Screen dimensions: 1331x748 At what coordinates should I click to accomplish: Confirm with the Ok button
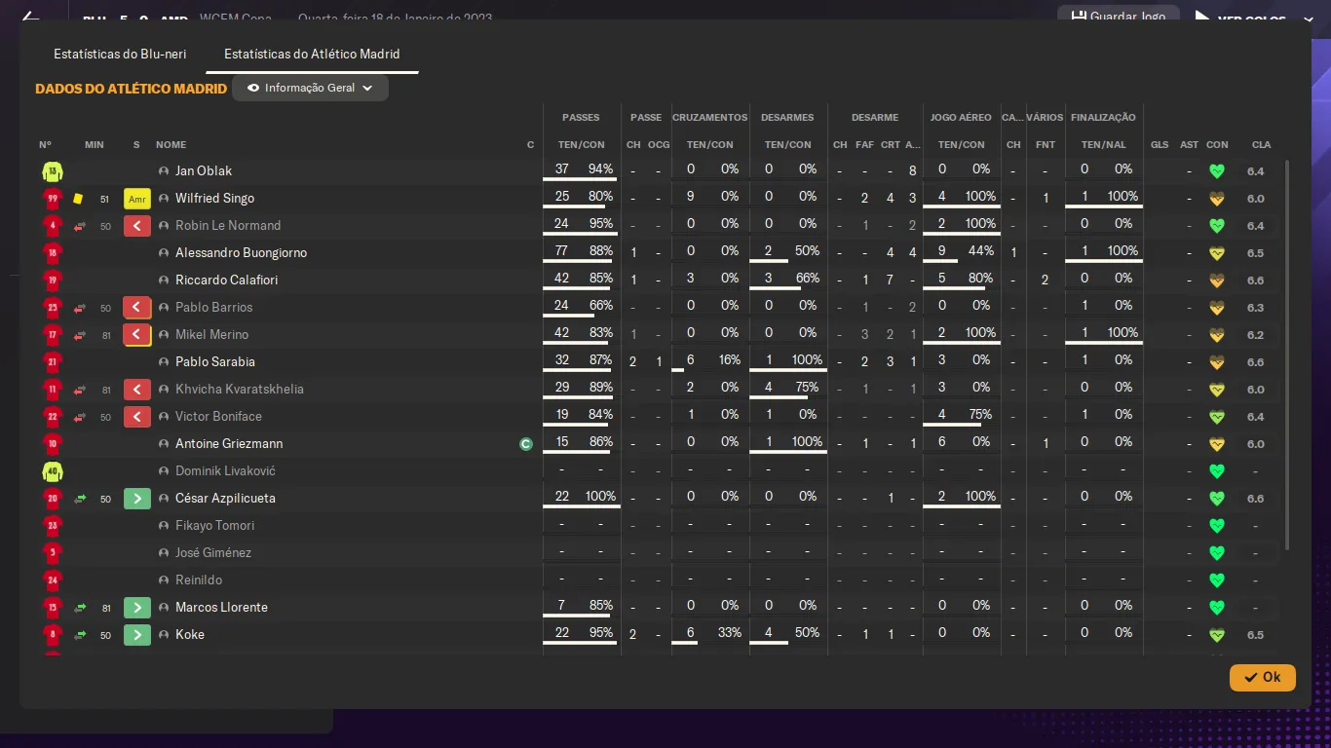(1263, 677)
